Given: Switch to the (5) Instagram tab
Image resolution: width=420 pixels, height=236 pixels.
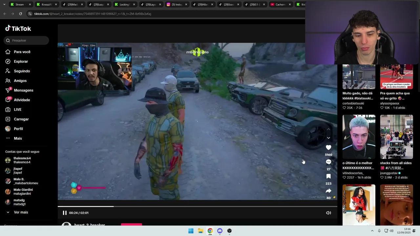Looking at the screenshot, I should [177, 5].
